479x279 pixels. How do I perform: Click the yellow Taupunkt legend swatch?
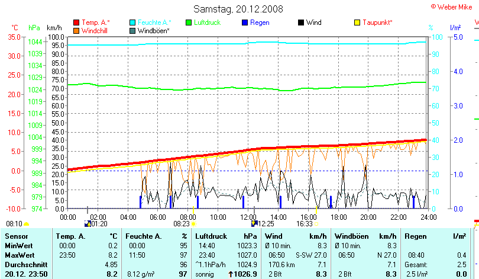[357, 23]
